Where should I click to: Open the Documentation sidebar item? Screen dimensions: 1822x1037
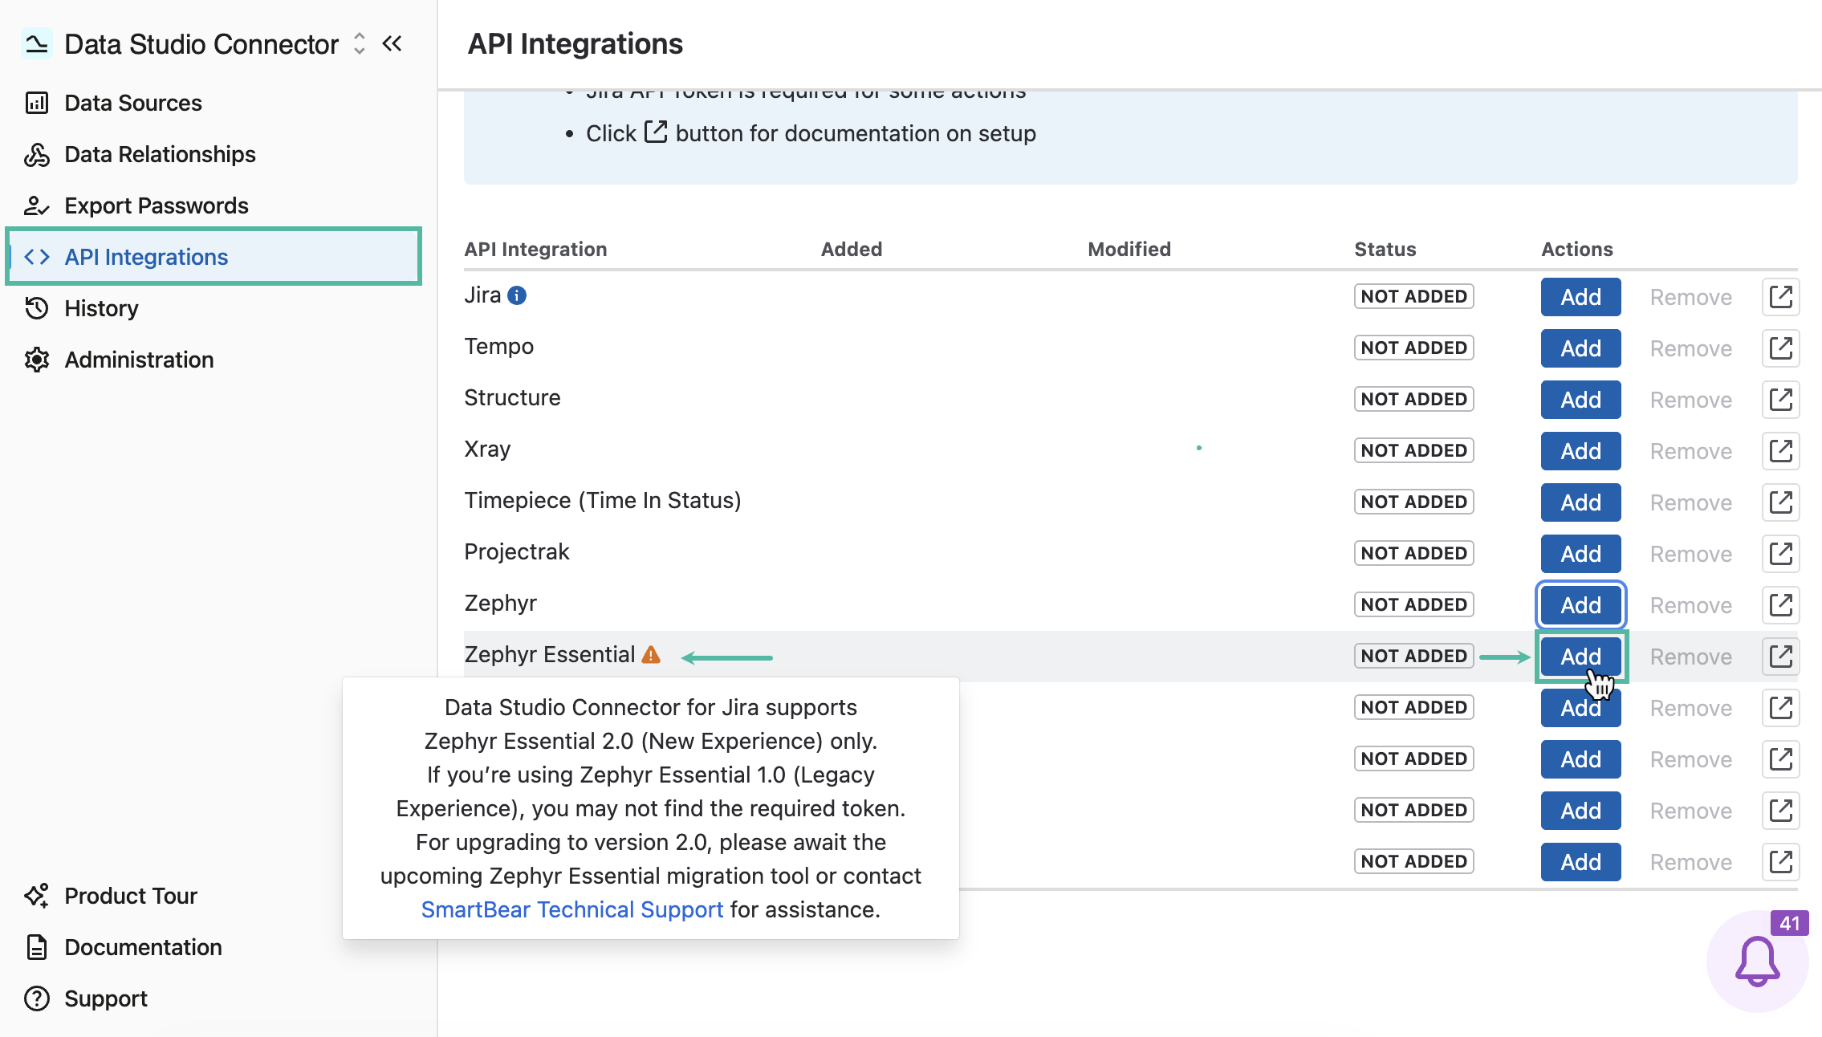point(143,947)
